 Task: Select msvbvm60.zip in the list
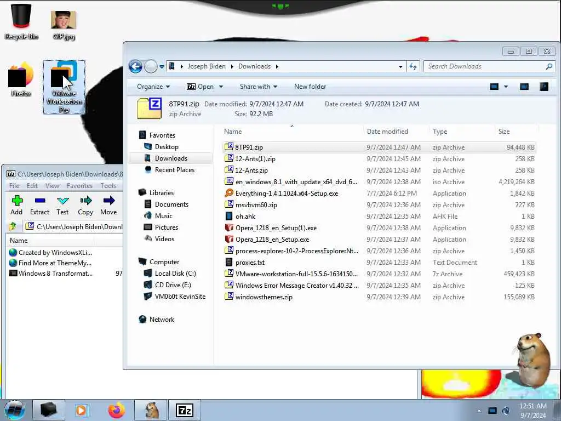[379, 205]
